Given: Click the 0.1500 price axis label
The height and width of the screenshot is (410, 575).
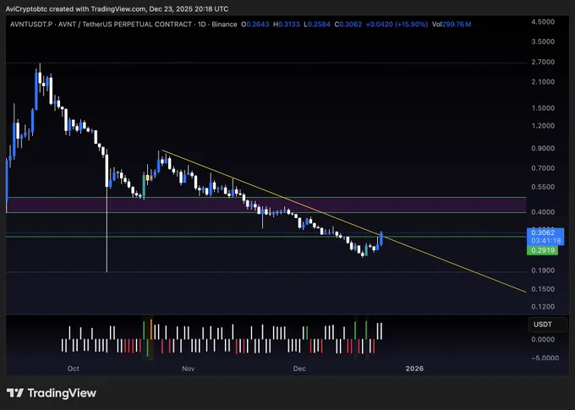Looking at the screenshot, I should click(x=543, y=289).
